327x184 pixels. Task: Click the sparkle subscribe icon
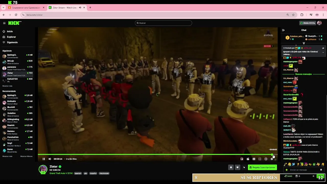244,167
